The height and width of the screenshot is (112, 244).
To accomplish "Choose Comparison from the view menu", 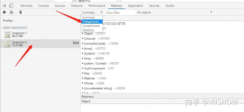I will (91, 22).
